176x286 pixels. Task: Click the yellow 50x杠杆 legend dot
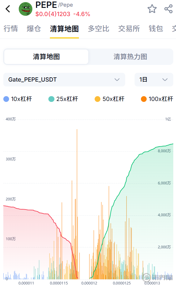pyautogui.click(x=97, y=99)
